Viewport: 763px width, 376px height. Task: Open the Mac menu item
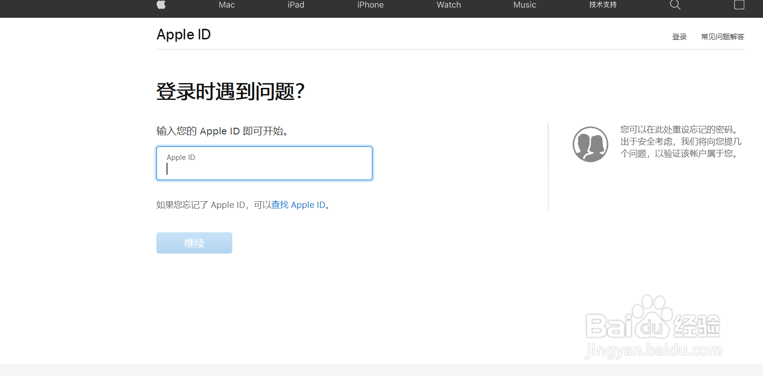[x=227, y=5]
